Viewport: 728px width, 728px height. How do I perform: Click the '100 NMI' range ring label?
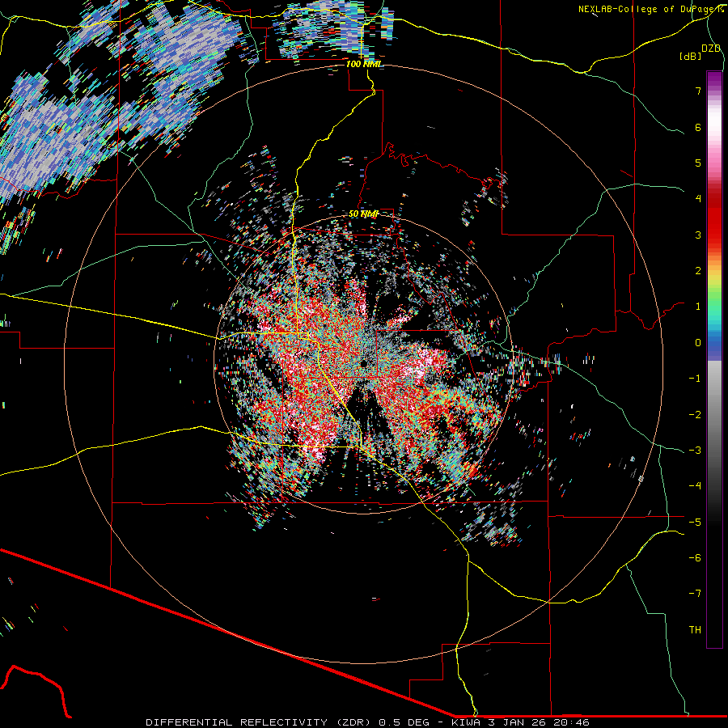click(x=363, y=64)
